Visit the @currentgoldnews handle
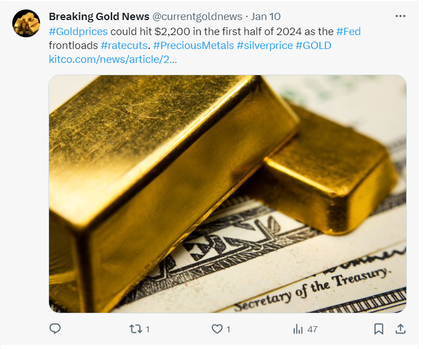Image resolution: width=423 pixels, height=349 pixels. [x=197, y=17]
